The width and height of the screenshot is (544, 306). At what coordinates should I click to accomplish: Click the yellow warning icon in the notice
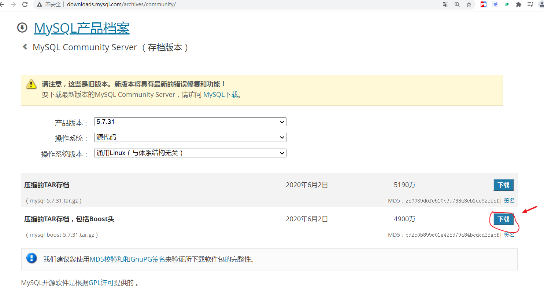31,84
